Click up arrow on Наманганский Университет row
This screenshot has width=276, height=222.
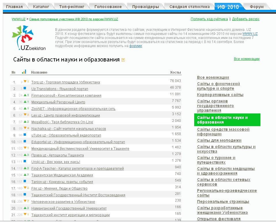tap(25, 208)
